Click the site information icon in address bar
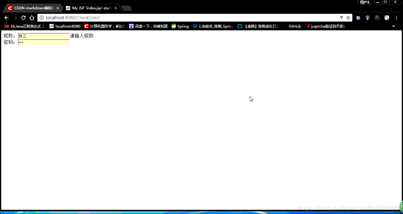This screenshot has width=403, height=214. pos(42,18)
